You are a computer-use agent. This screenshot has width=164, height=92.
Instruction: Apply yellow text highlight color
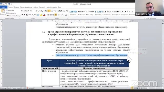[41, 15]
